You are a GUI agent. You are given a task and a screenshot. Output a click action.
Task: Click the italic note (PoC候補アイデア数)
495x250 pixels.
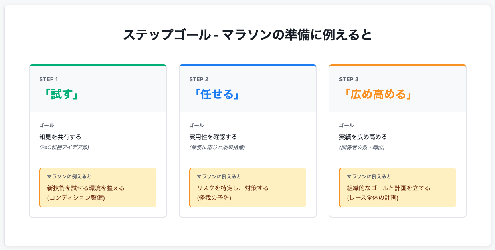click(64, 147)
